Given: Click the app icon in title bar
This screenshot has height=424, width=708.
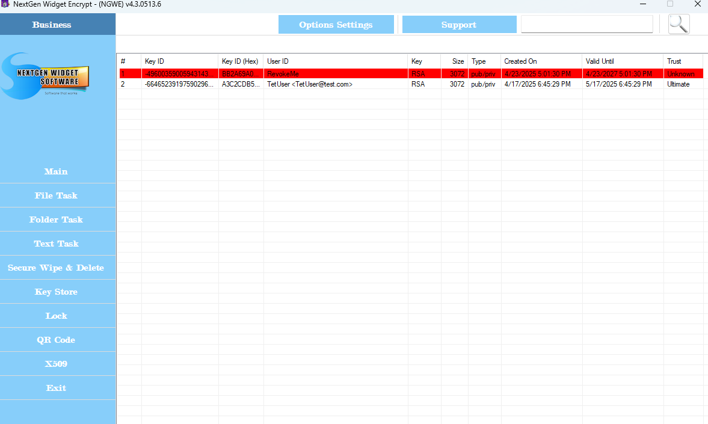Looking at the screenshot, I should tap(5, 4).
